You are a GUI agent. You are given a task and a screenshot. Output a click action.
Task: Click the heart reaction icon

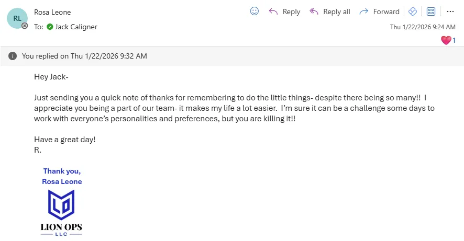(x=446, y=40)
